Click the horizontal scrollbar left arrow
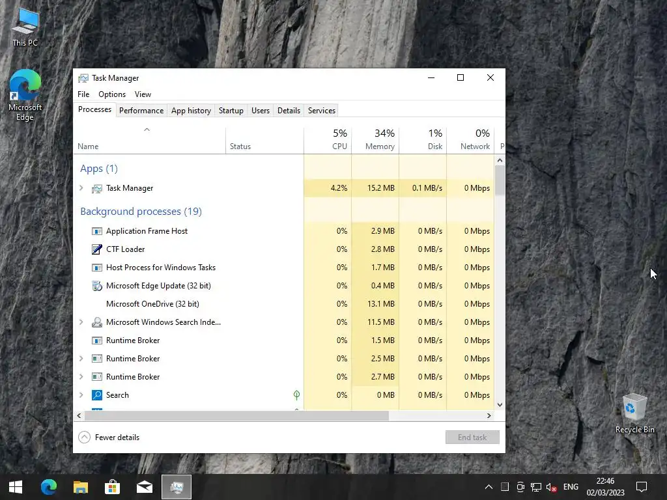Screen dimensions: 667x500 coord(79,416)
